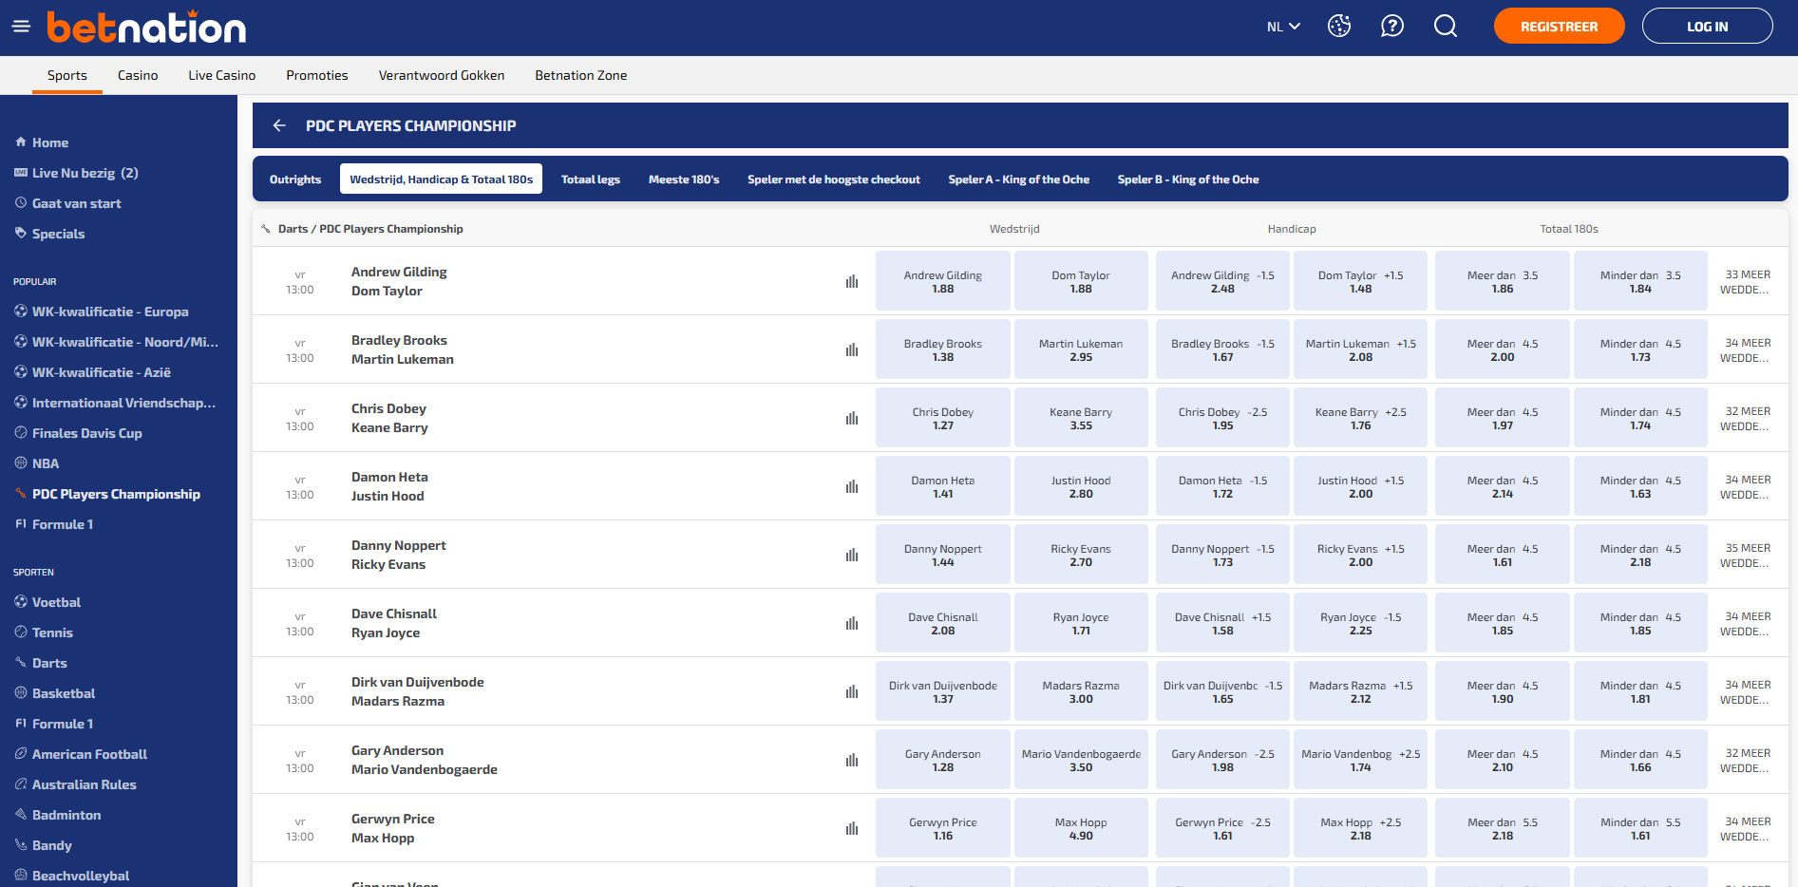Expand 32 MEER WEDDE... for Dobey vs Barry
The width and height of the screenshot is (1798, 887).
click(1748, 418)
